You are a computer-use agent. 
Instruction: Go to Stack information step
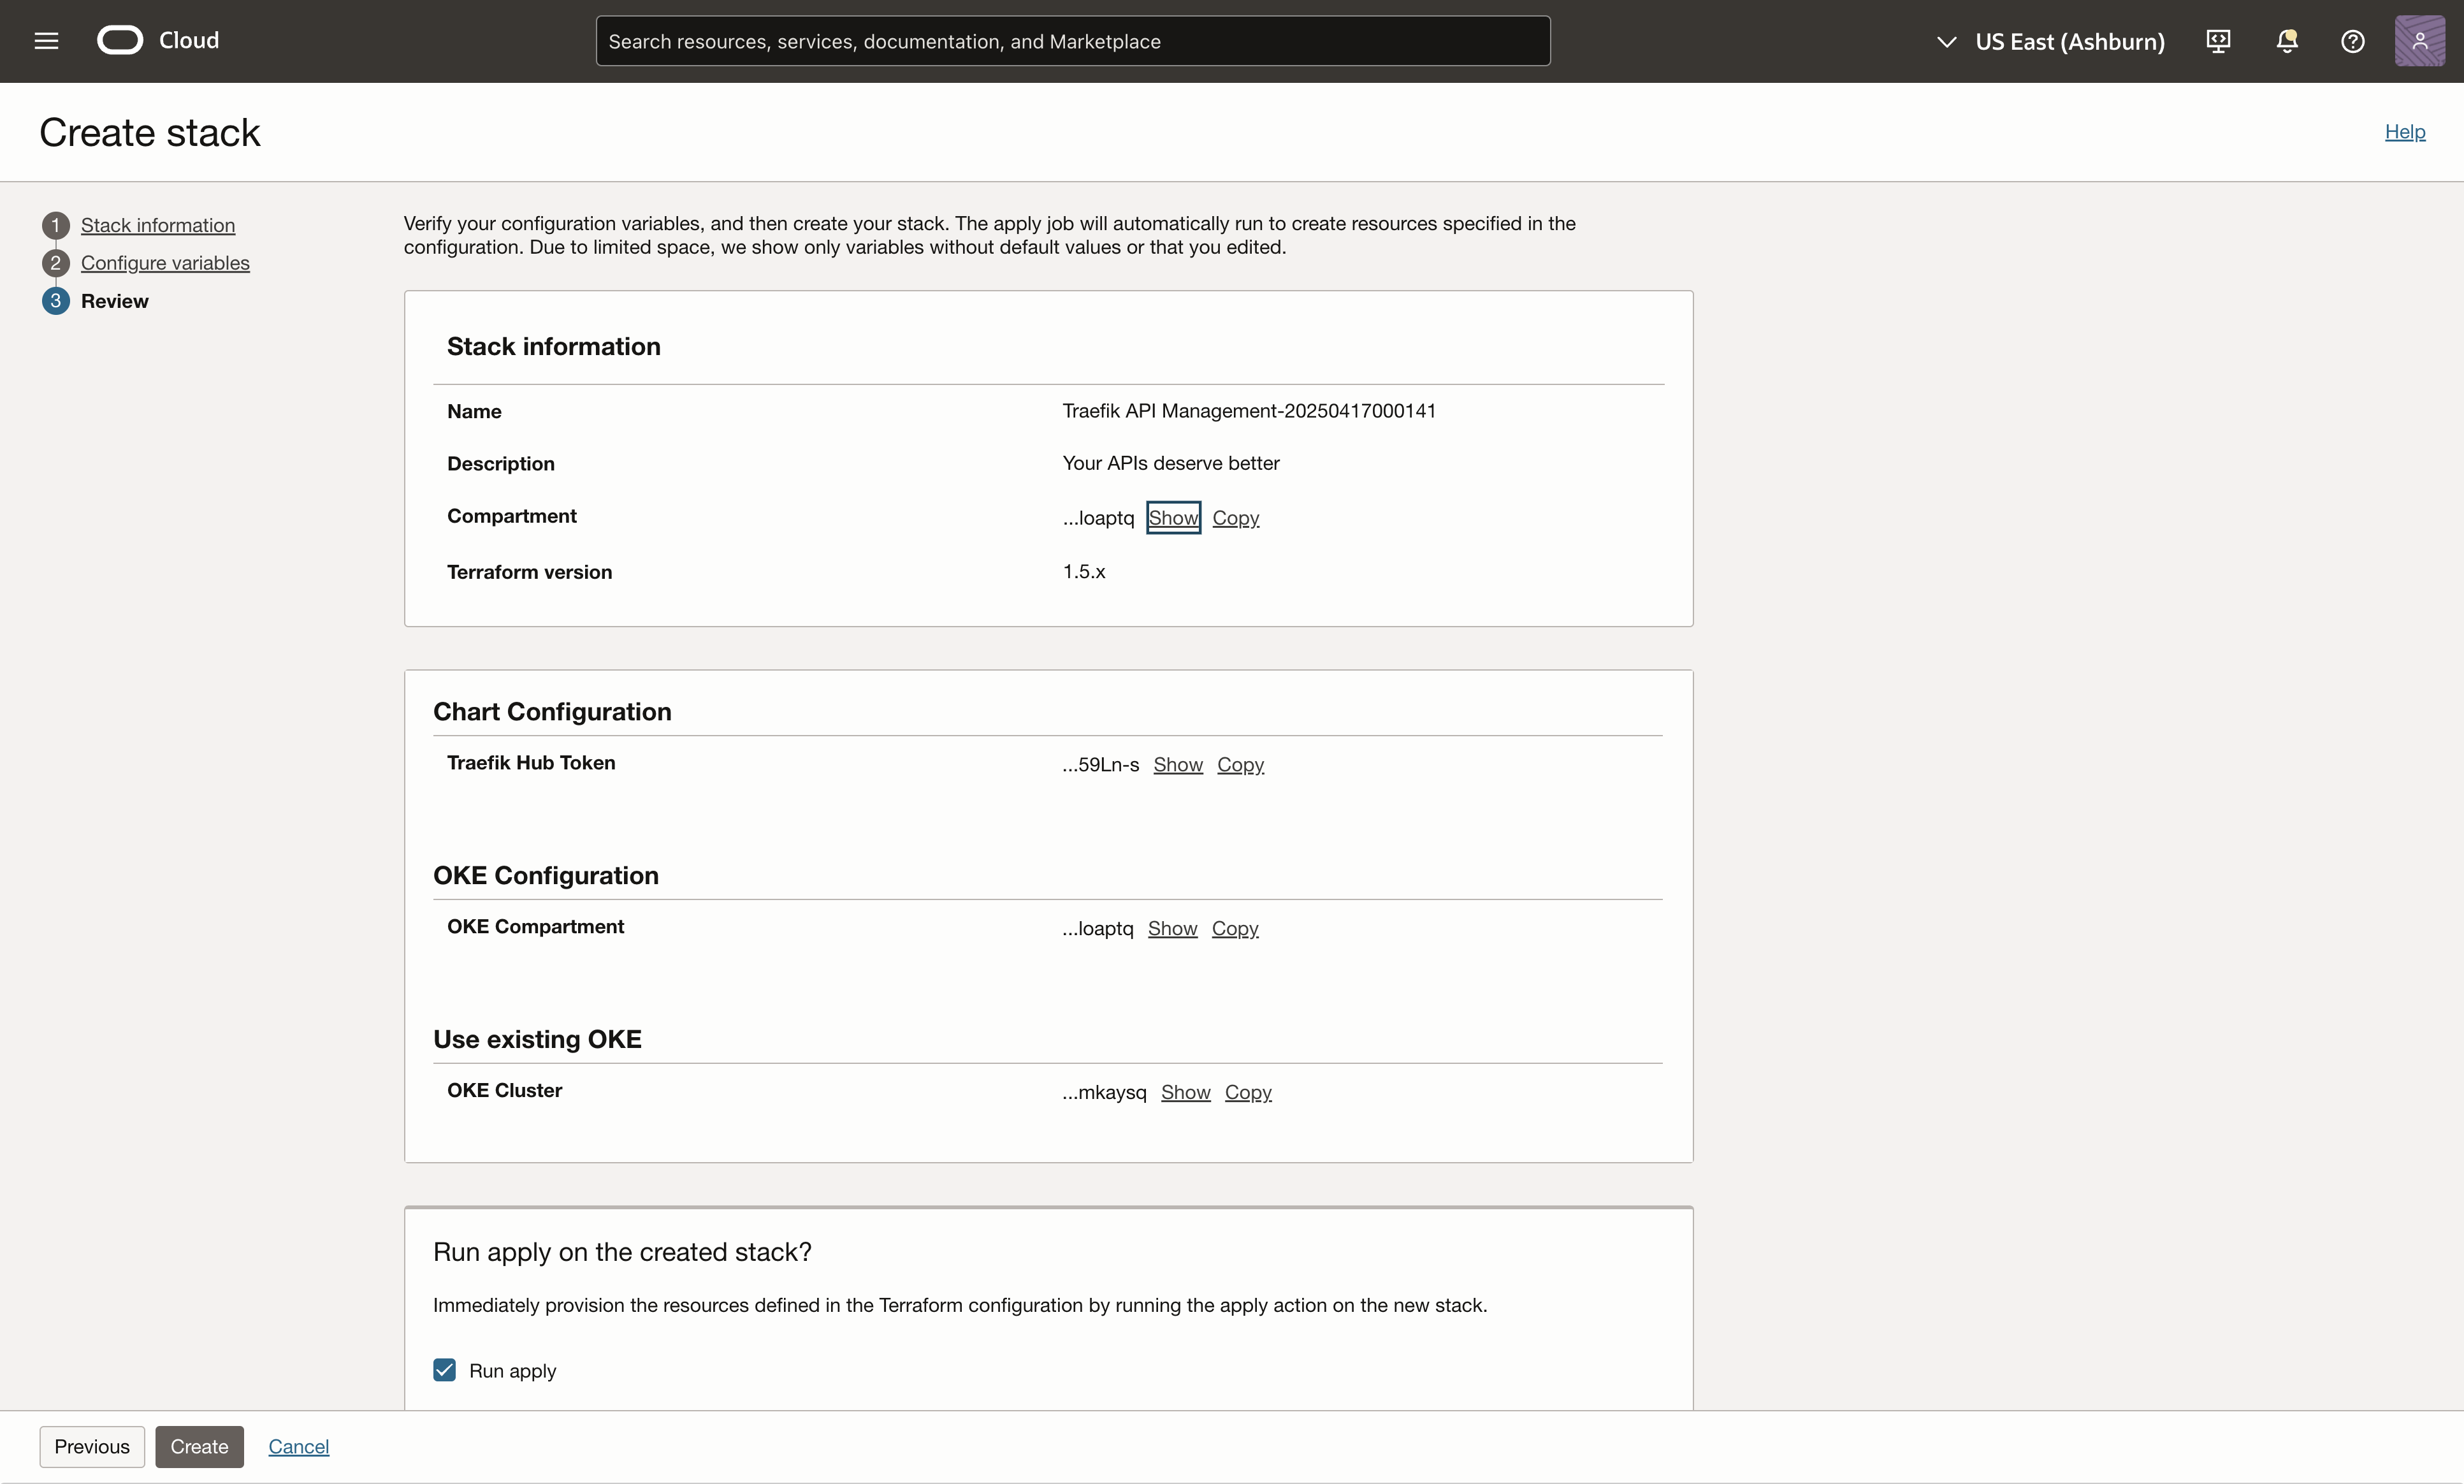[158, 225]
